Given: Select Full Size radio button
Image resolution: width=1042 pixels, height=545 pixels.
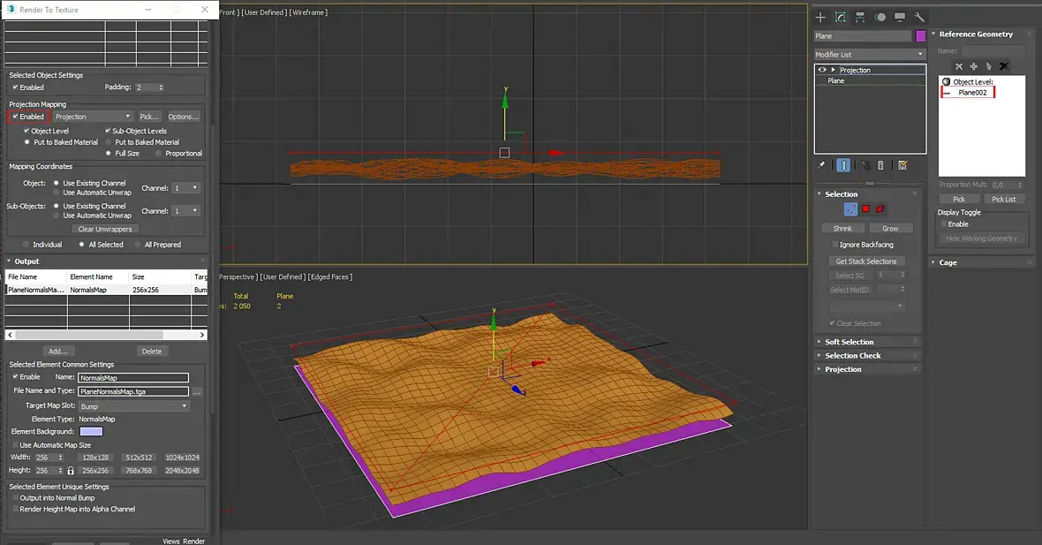Looking at the screenshot, I should tap(109, 154).
